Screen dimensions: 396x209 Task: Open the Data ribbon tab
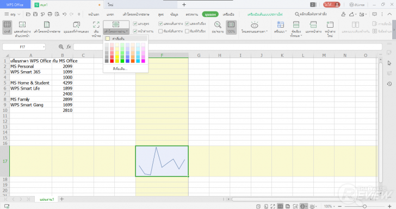[174, 14]
